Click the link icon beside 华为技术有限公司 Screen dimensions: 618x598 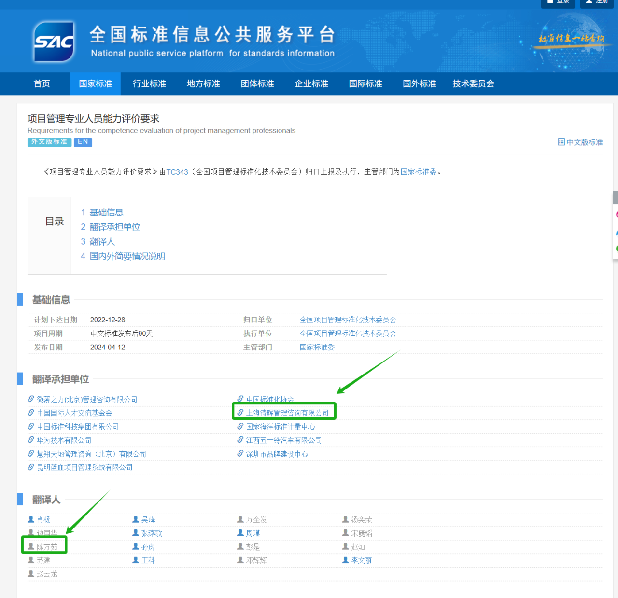coord(31,440)
